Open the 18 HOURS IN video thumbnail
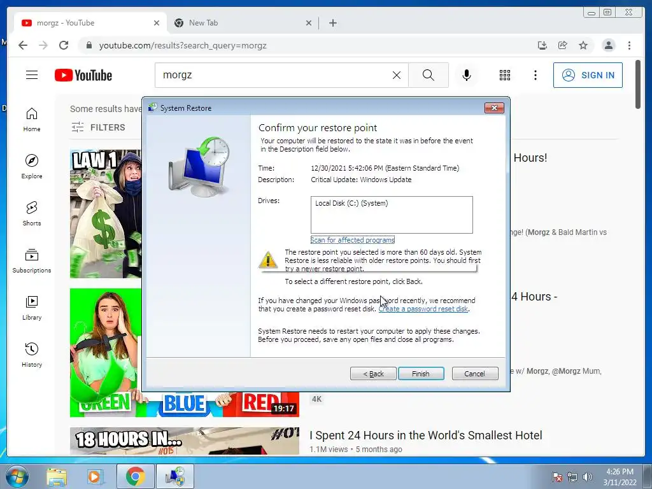Viewport: 652px width, 489px height. tap(184, 441)
